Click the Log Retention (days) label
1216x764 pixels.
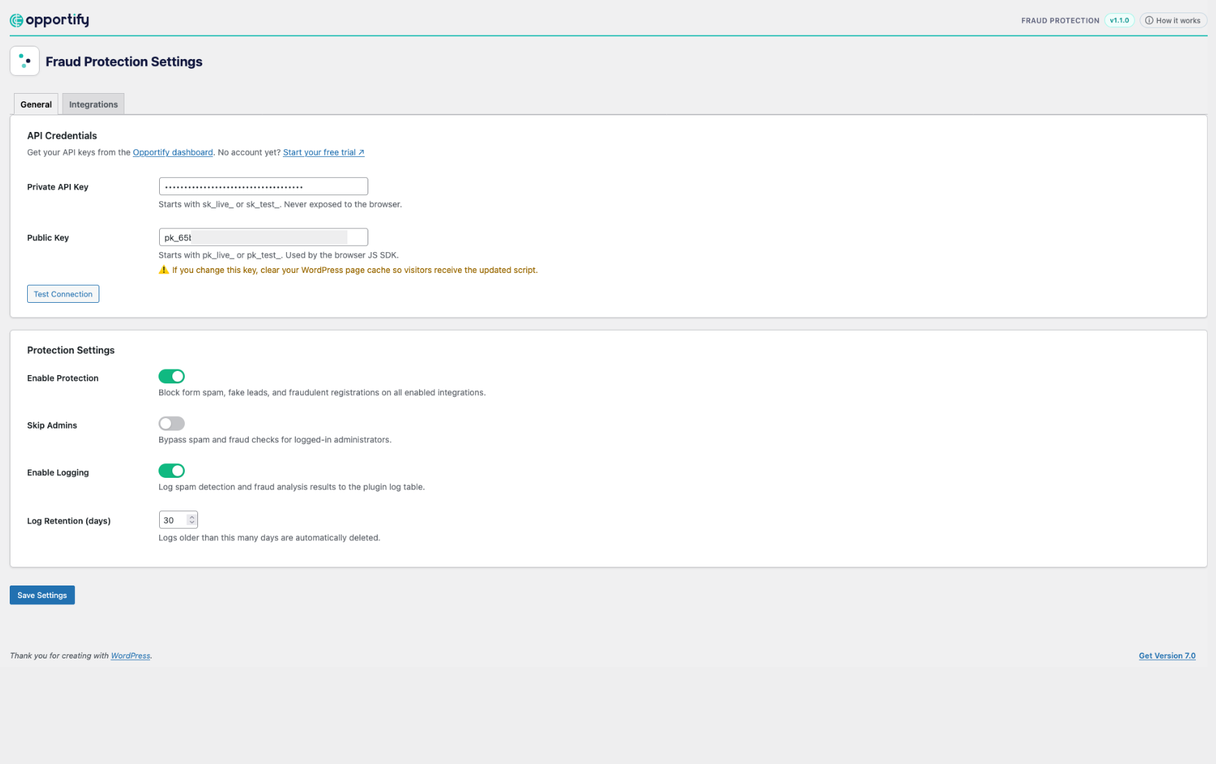69,521
